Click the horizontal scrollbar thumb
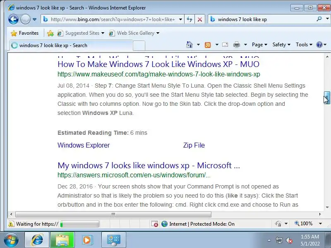The width and height of the screenshot is (331, 248). [x=113, y=214]
